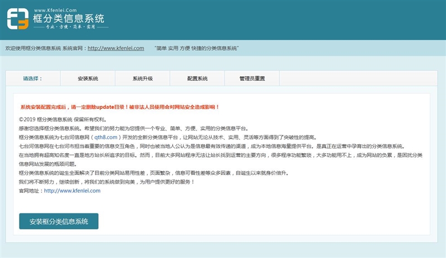
Task: Switch to the 安装系统 tab
Action: coord(88,79)
